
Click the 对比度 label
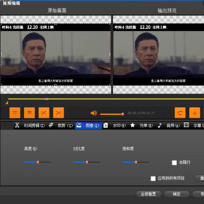[x=79, y=149]
